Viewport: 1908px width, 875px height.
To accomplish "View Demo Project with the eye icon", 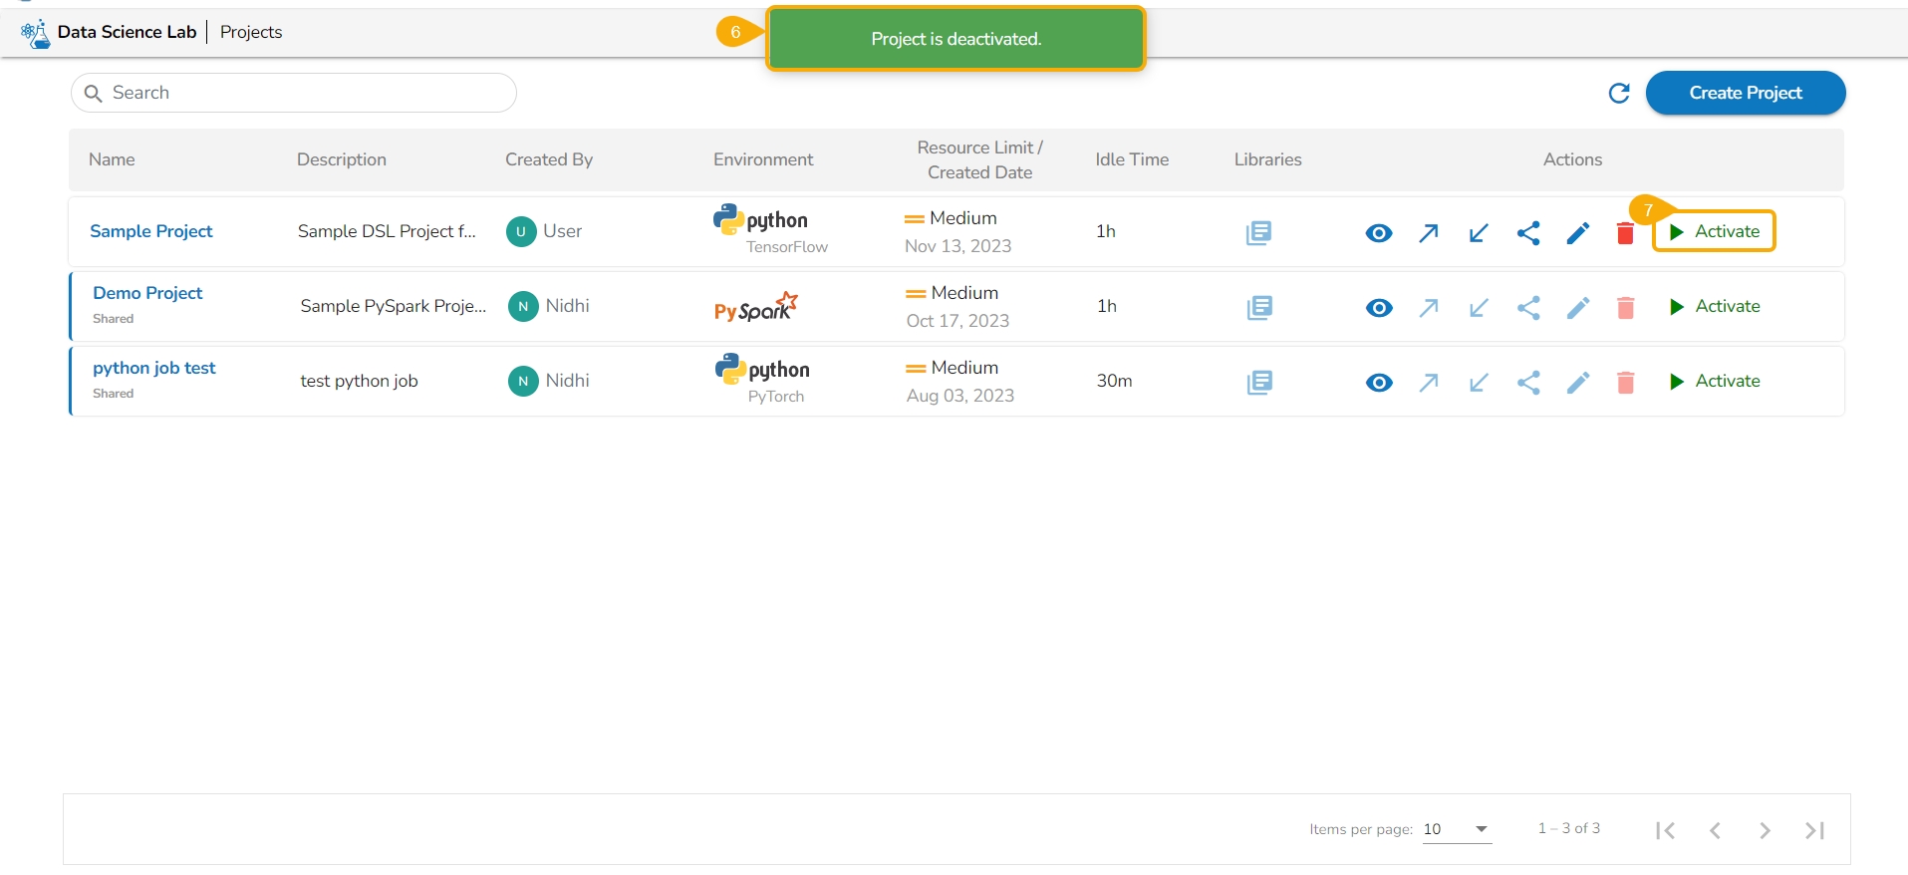I will (1379, 308).
